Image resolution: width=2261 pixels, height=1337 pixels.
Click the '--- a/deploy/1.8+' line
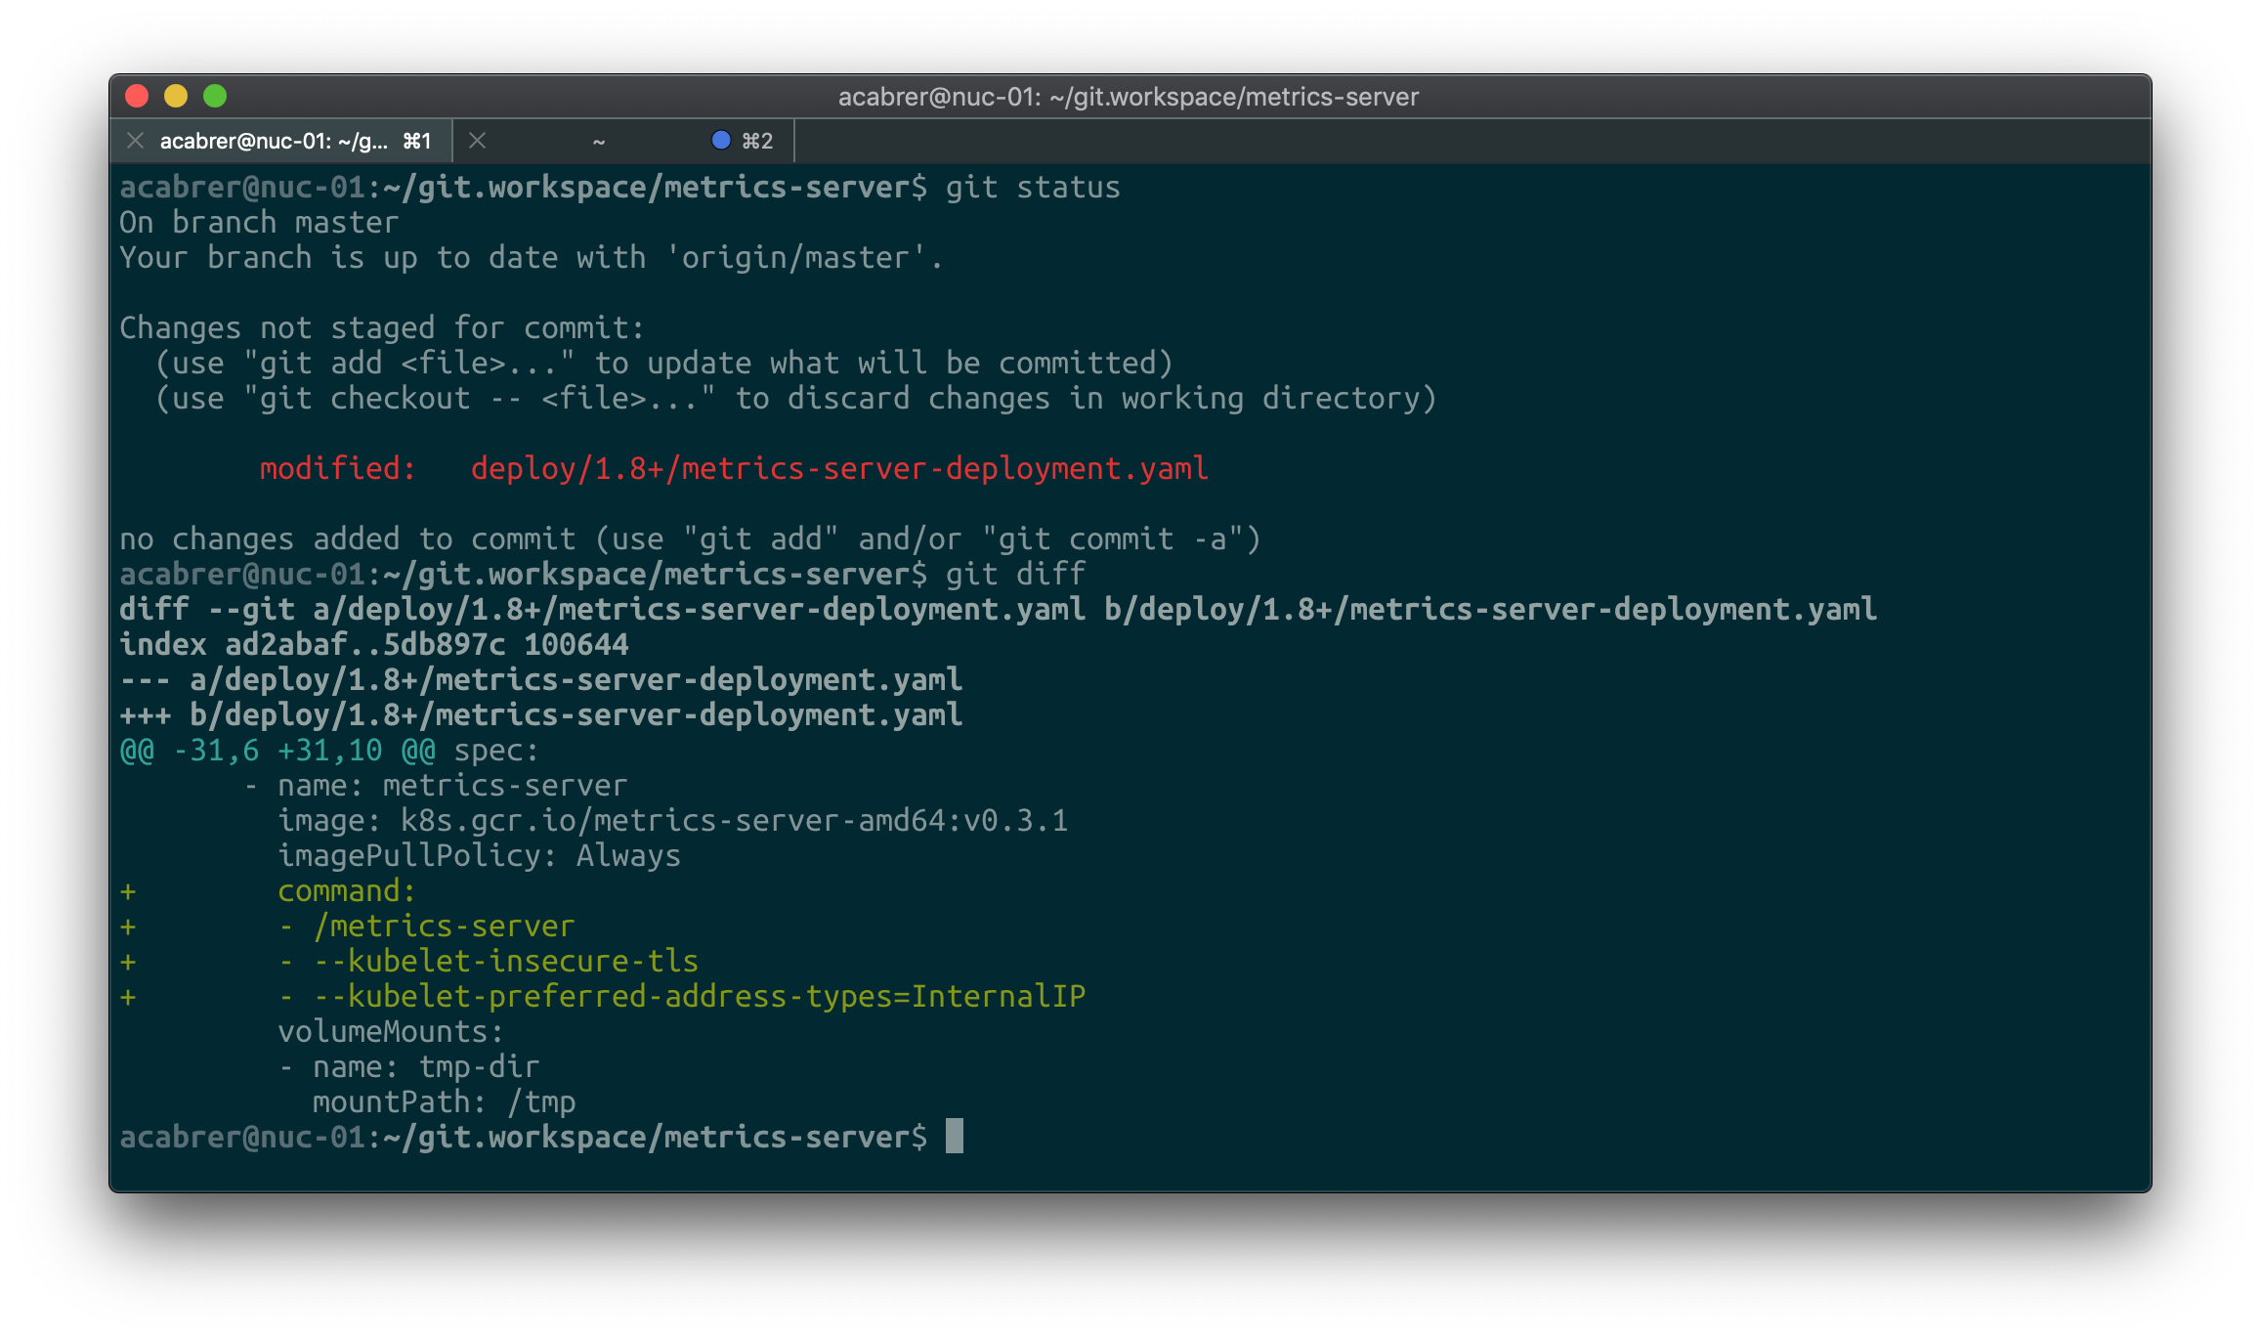540,679
